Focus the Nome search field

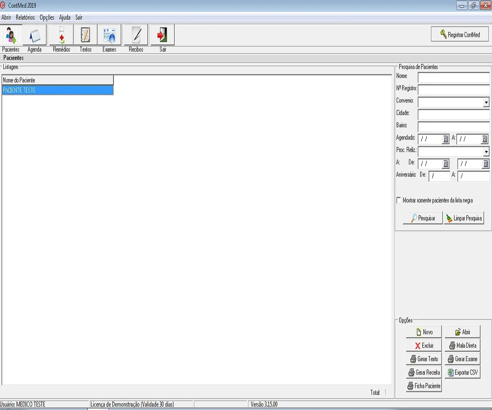coord(454,77)
